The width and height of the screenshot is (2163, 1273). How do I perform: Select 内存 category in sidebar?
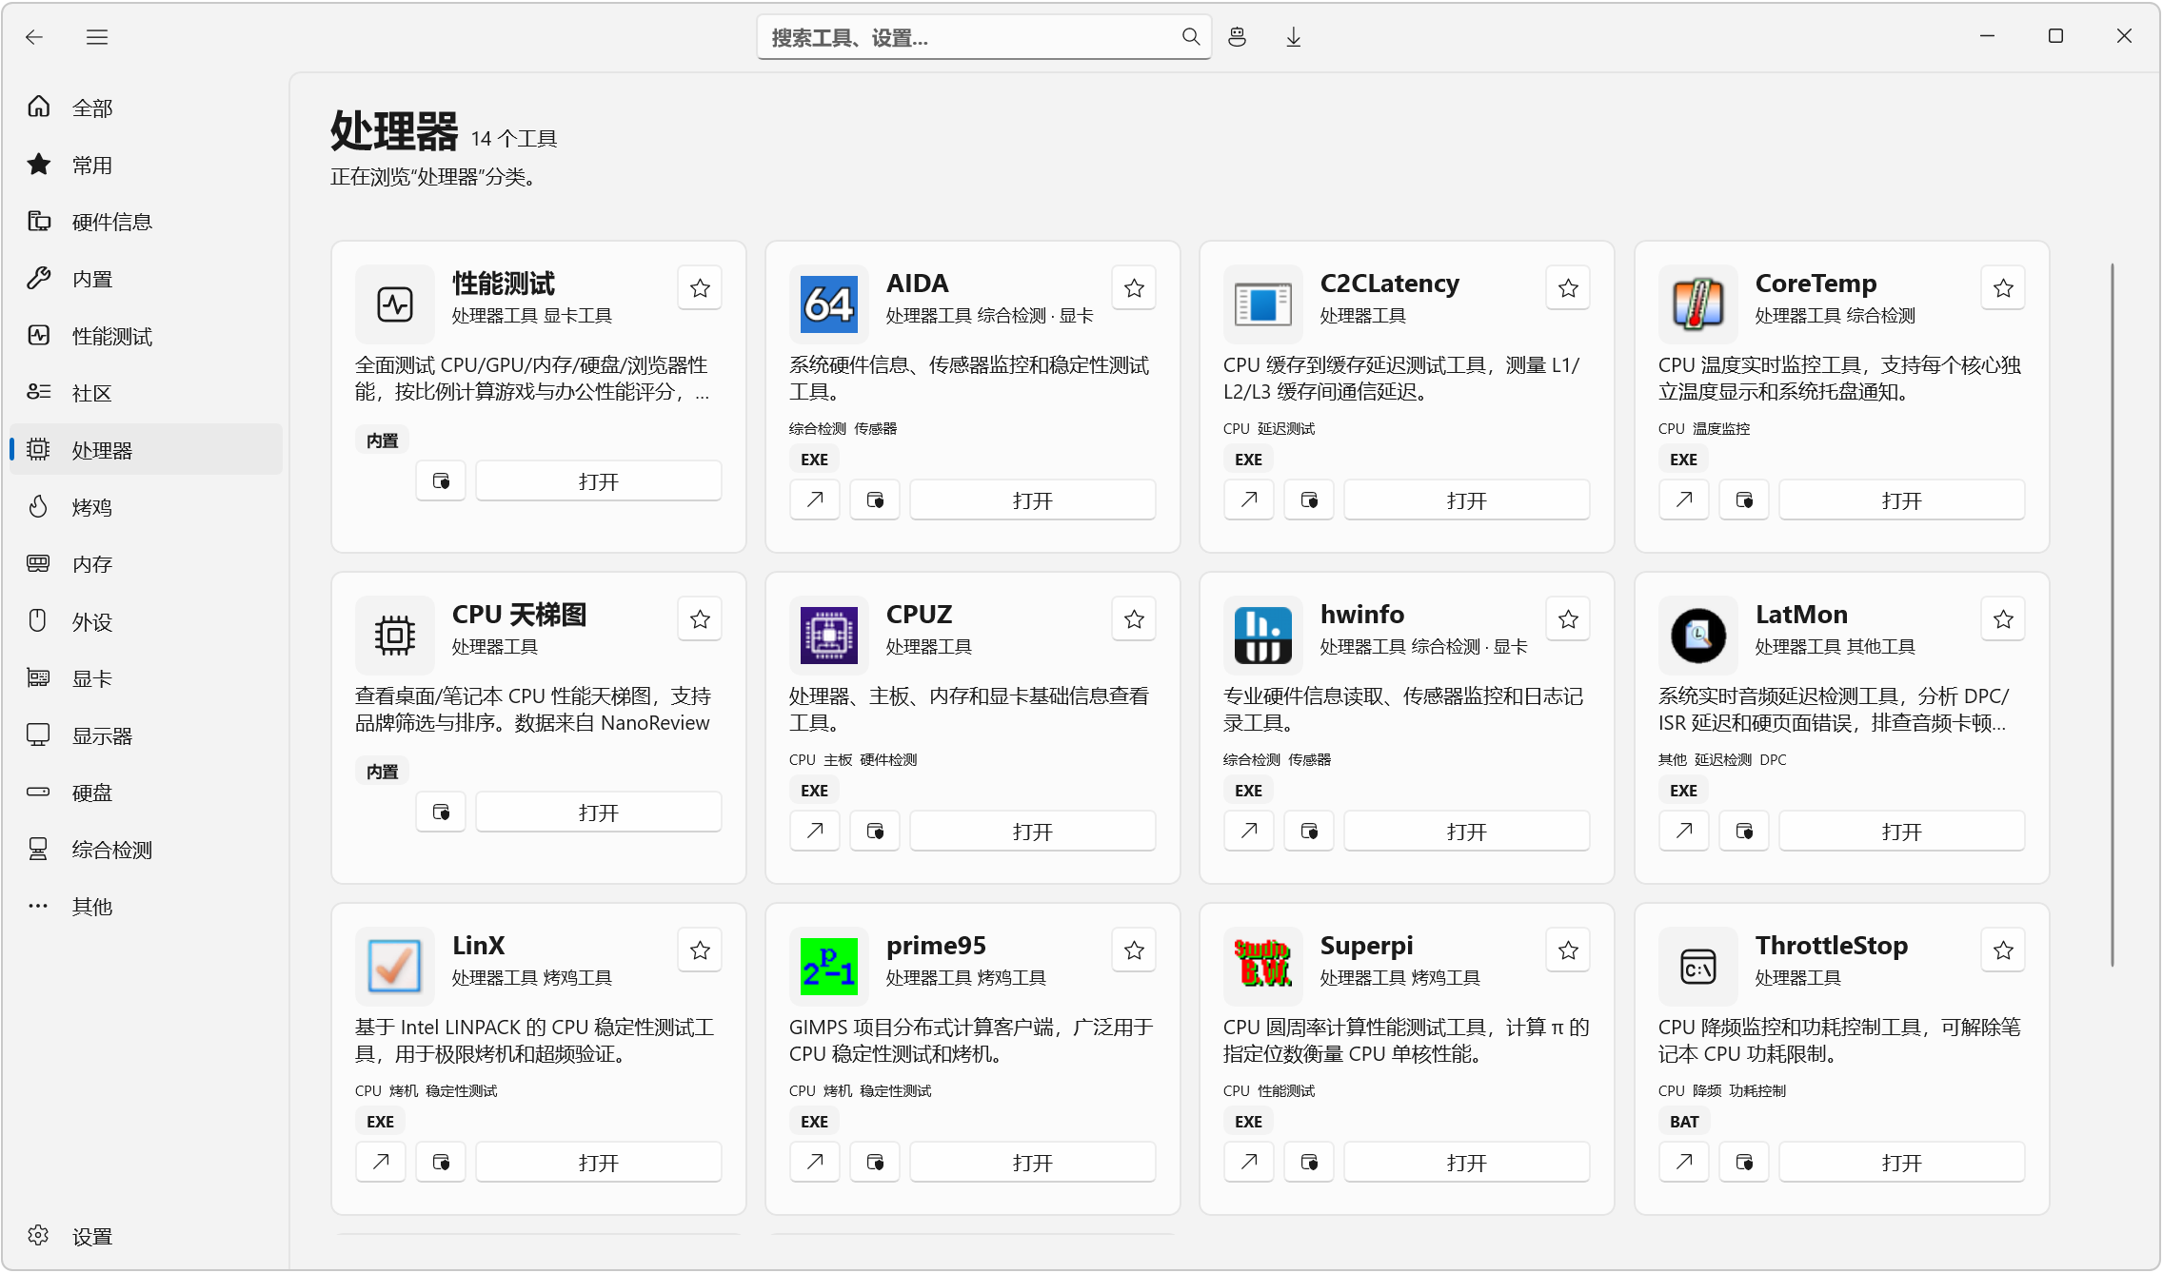[146, 564]
